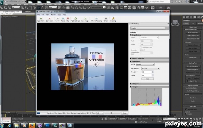
Task: Toggle Position checkbox under Skin Pose
Action: pyautogui.click(x=186, y=114)
